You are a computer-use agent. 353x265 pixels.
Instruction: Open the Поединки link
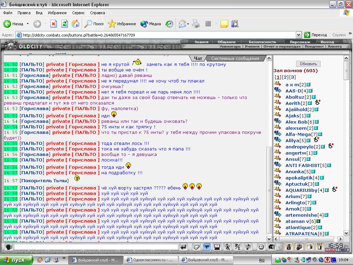tap(314, 47)
